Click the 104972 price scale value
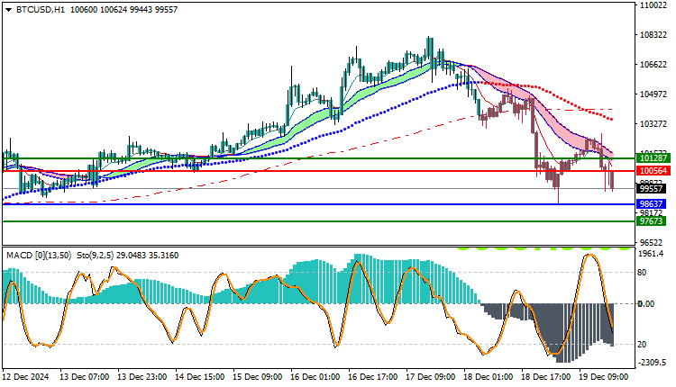Image resolution: width=676 pixels, height=387 pixels. [653, 94]
